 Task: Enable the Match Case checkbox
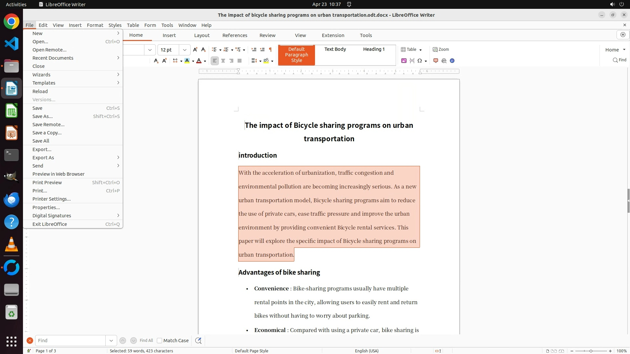point(159,341)
